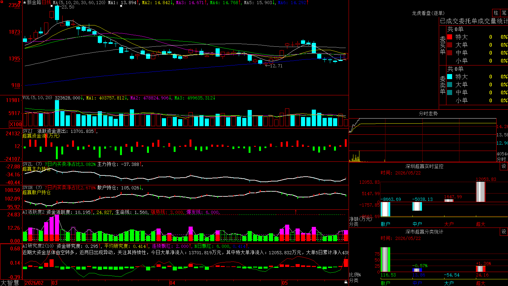The width and height of the screenshot is (508, 286).
Task: Click the teal swatch for 委卖单 中单
Action: (x=450, y=92)
